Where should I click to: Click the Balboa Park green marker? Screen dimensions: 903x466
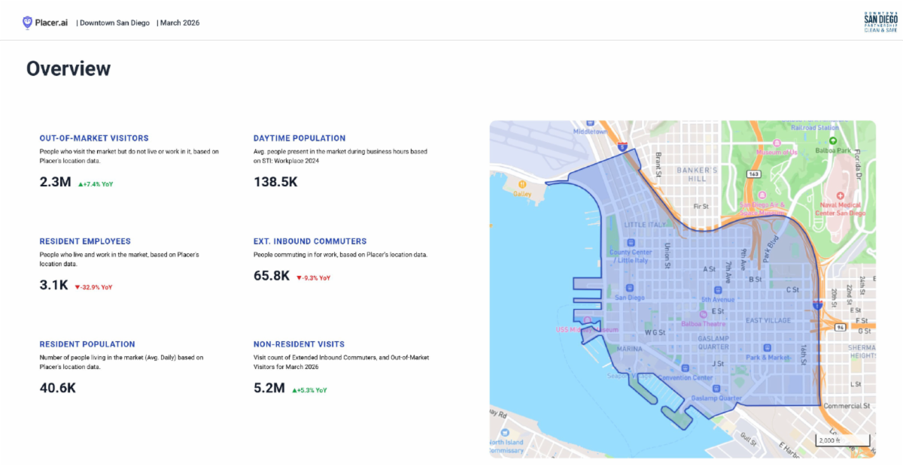tap(833, 141)
